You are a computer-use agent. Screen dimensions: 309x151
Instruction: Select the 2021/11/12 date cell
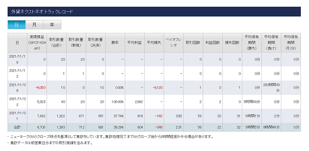(x=18, y=74)
